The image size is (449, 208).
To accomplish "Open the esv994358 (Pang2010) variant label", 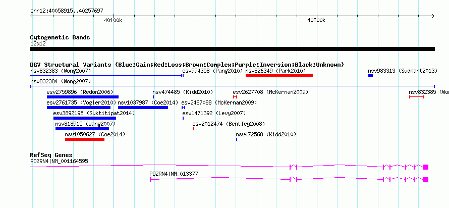I will point(212,71).
